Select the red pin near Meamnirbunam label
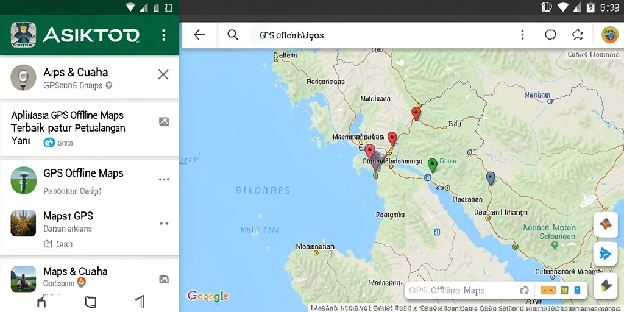This screenshot has height=312, width=624. (x=392, y=138)
